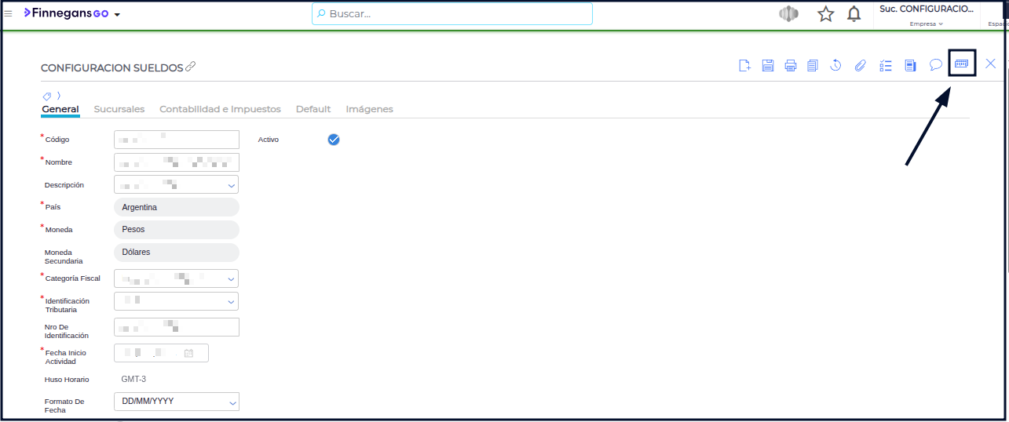1009x422 pixels.
Task: Open the checklist icon in the toolbar
Action: click(x=886, y=65)
